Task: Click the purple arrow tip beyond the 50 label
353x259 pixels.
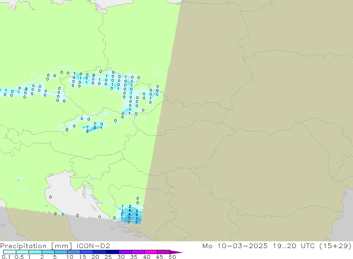Action: tap(176, 252)
